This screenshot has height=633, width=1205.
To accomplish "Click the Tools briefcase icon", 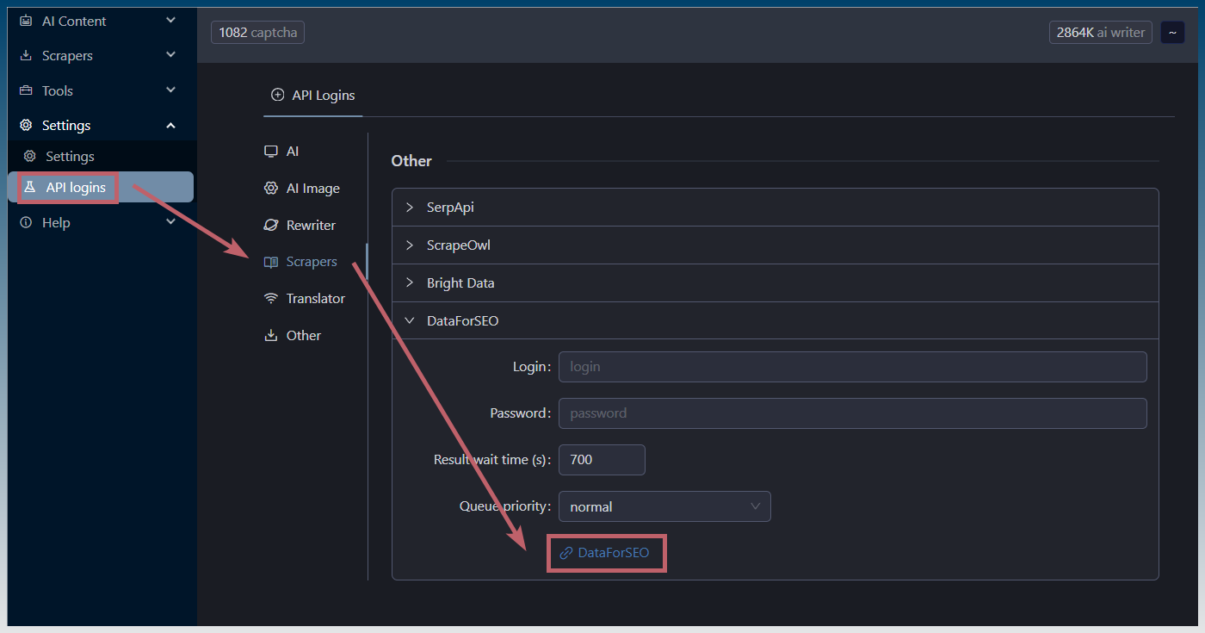I will click(26, 90).
